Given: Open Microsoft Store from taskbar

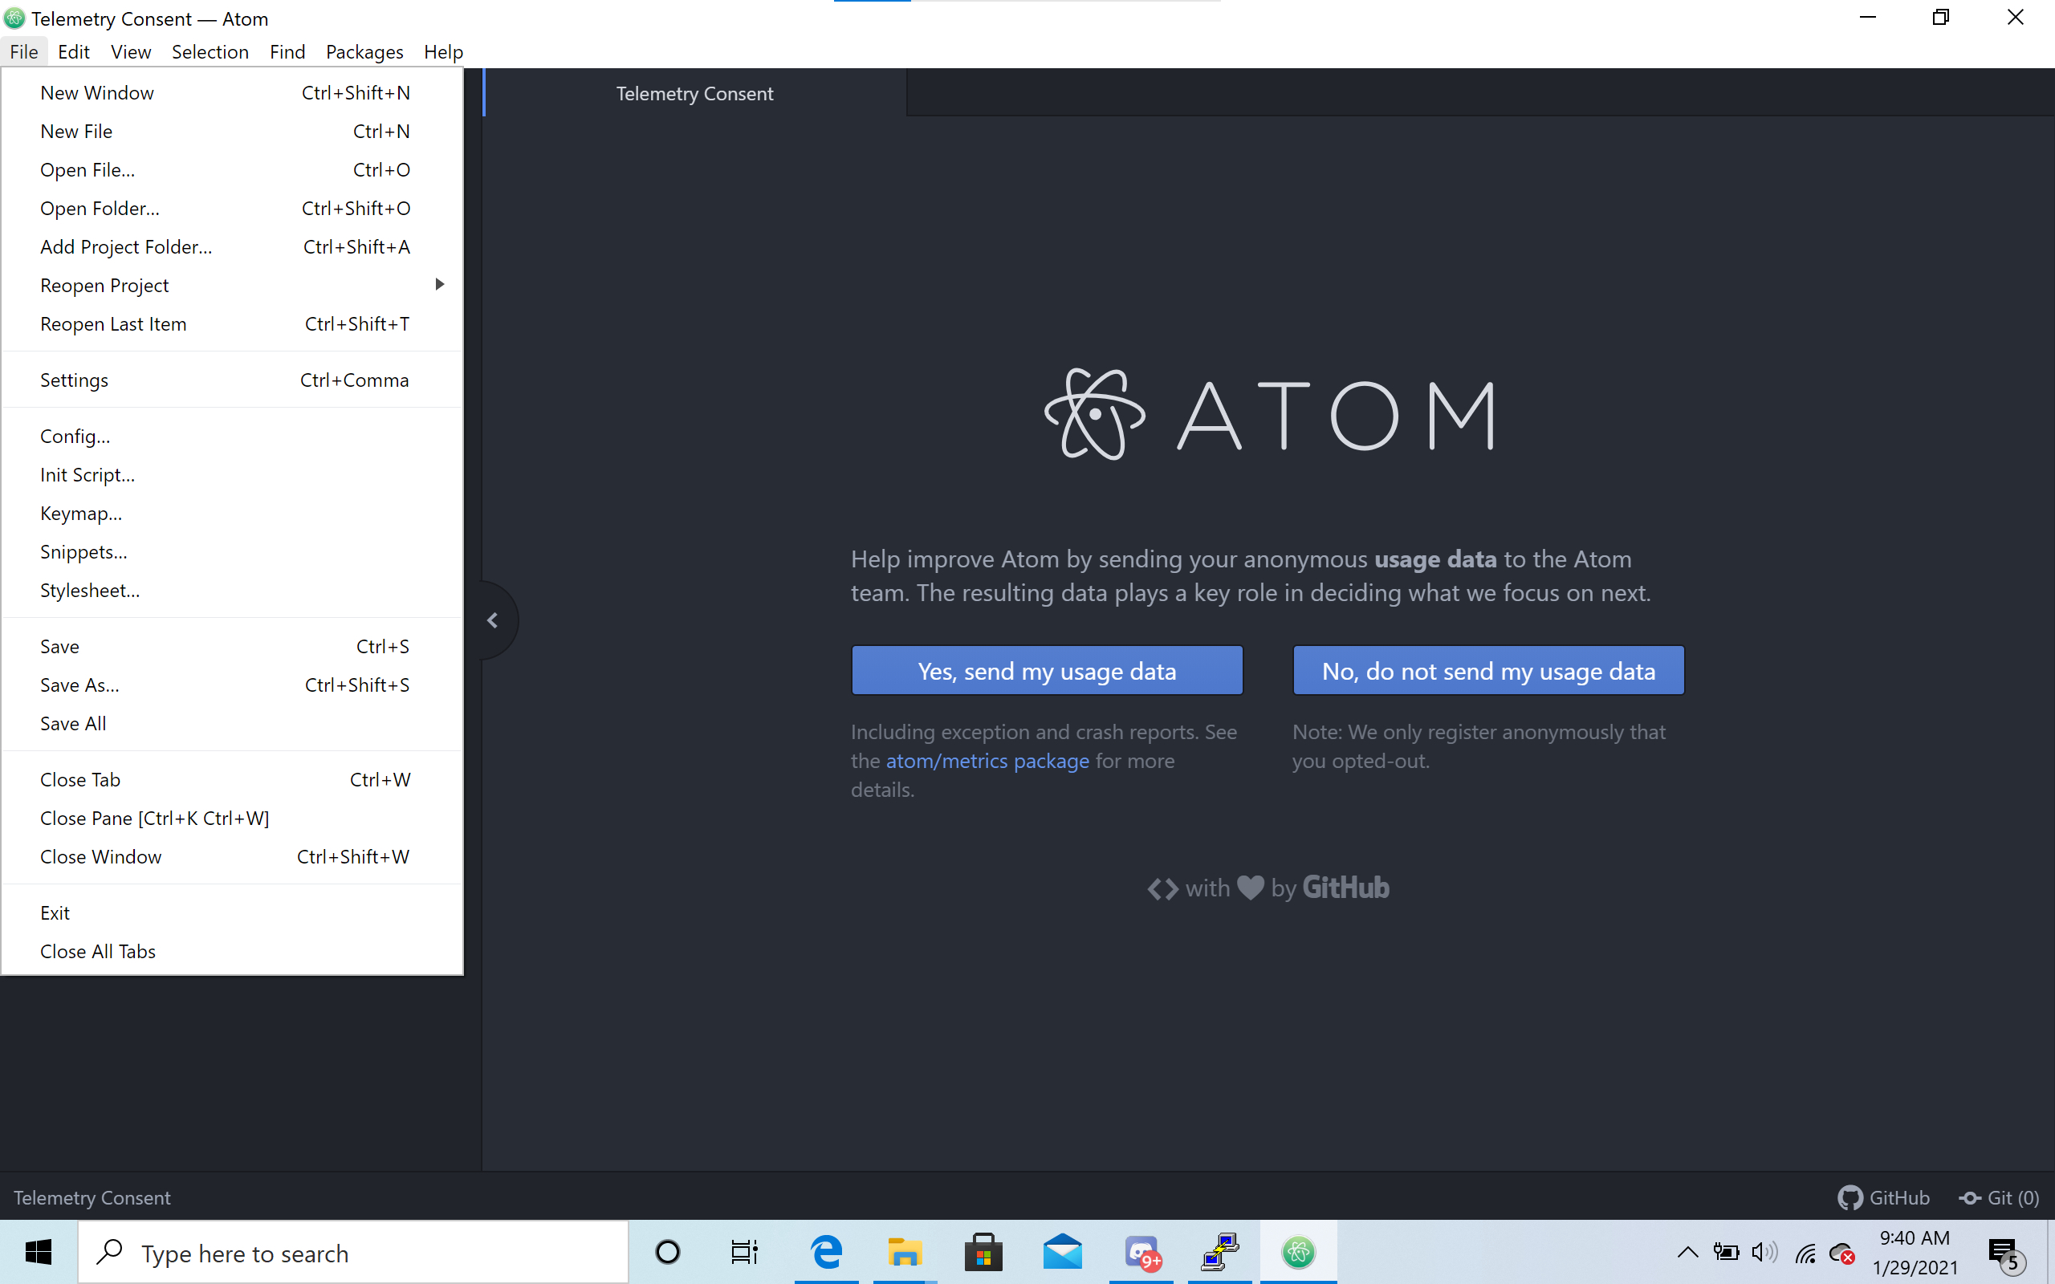Looking at the screenshot, I should pyautogui.click(x=983, y=1252).
